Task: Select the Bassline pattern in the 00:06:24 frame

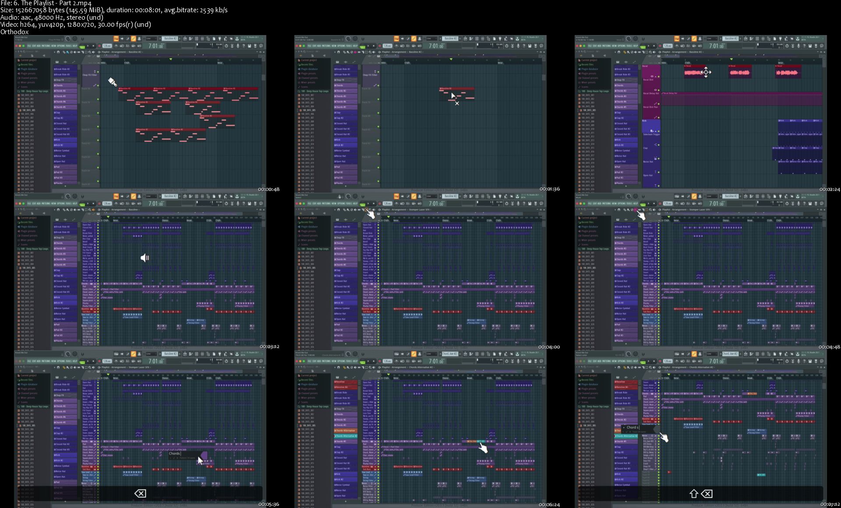Action: pyautogui.click(x=346, y=382)
